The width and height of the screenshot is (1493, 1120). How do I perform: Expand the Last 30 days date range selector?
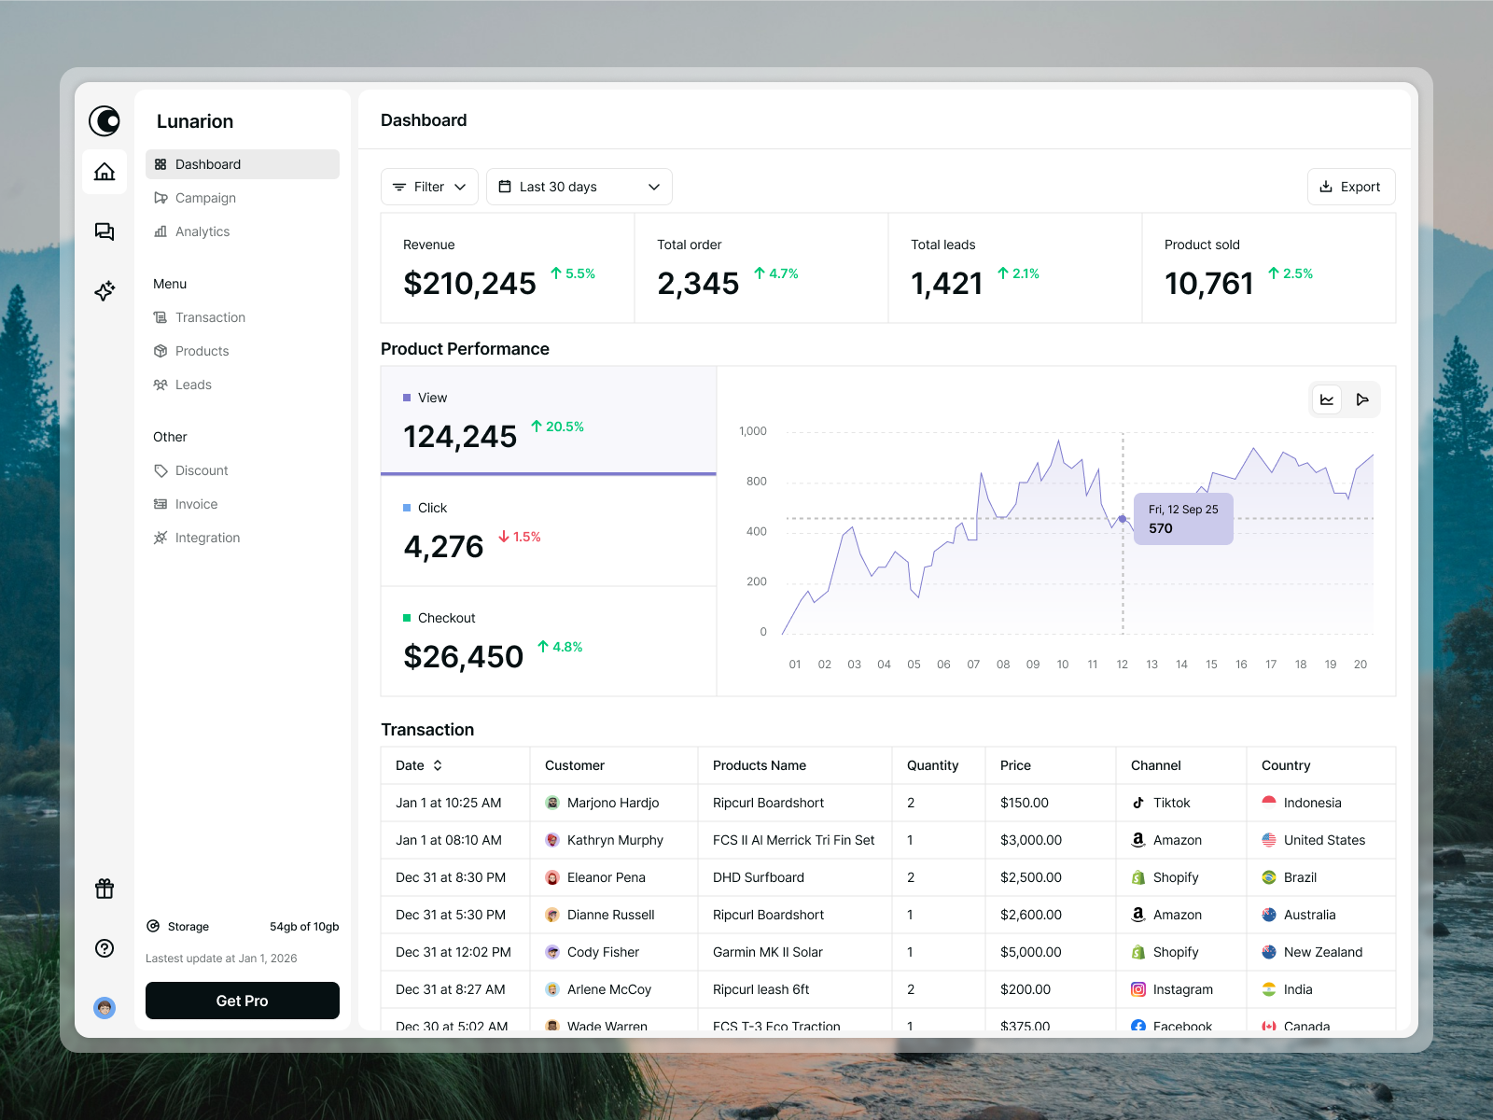[x=578, y=186]
